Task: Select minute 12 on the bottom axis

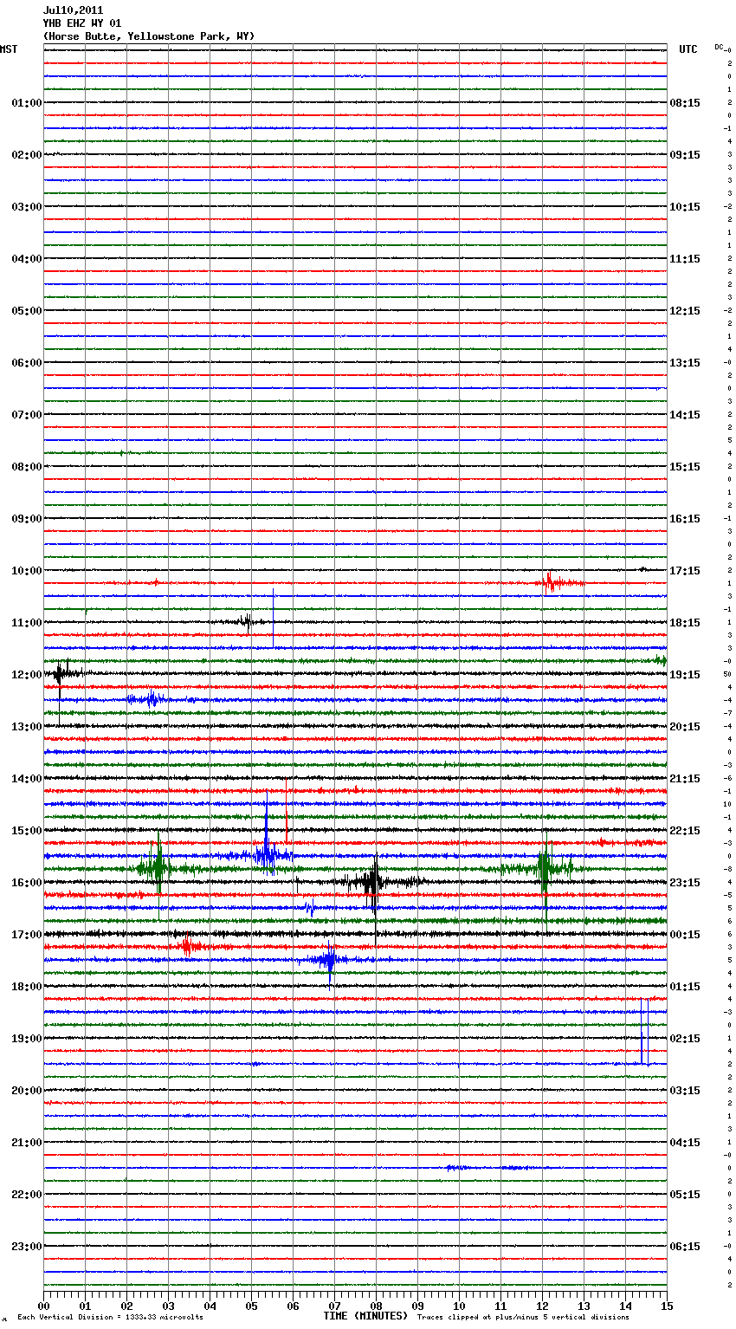Action: point(542,1306)
